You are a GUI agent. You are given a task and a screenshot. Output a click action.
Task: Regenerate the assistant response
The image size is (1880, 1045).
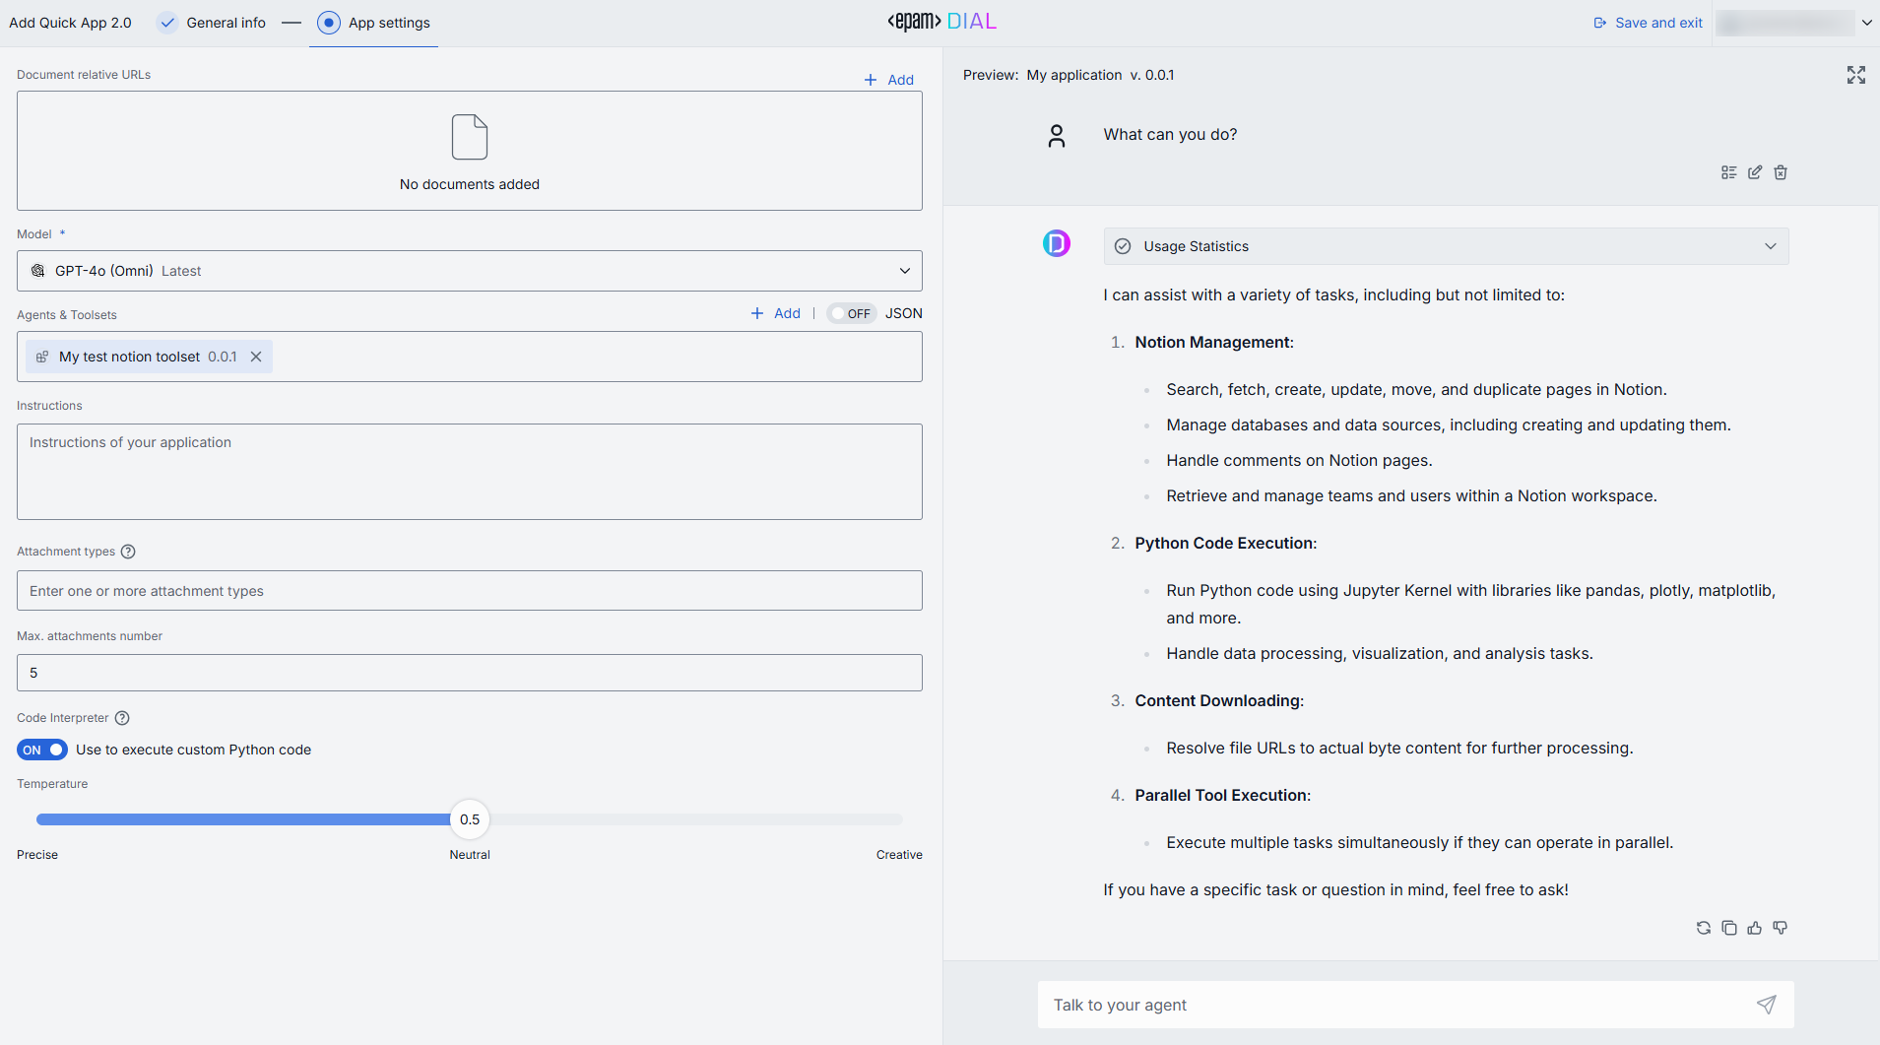click(x=1703, y=928)
